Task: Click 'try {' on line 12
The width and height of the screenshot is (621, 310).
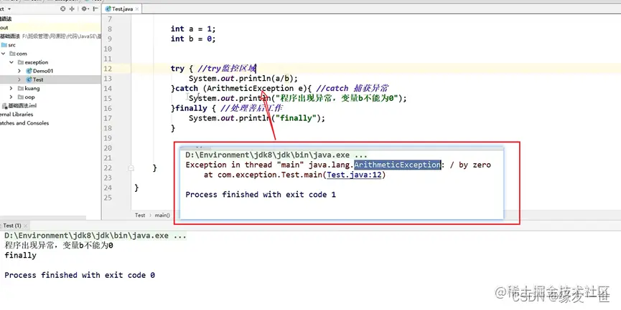Action: 182,69
